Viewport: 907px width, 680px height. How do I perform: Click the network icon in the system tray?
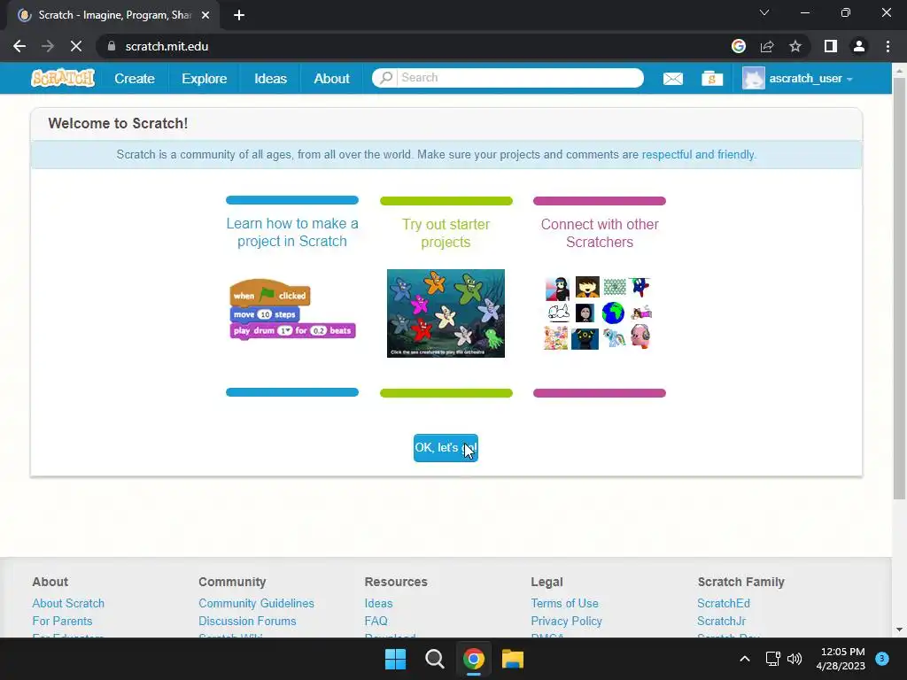tap(772, 659)
